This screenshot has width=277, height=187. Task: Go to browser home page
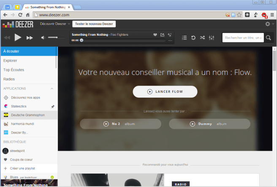tap(28, 15)
